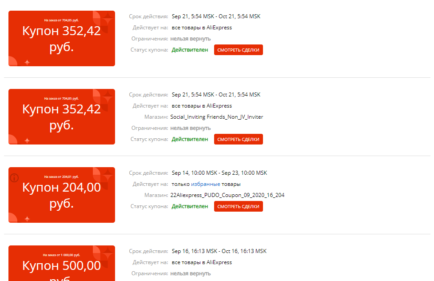Open the Купон 500,00 руб. card

62,263
